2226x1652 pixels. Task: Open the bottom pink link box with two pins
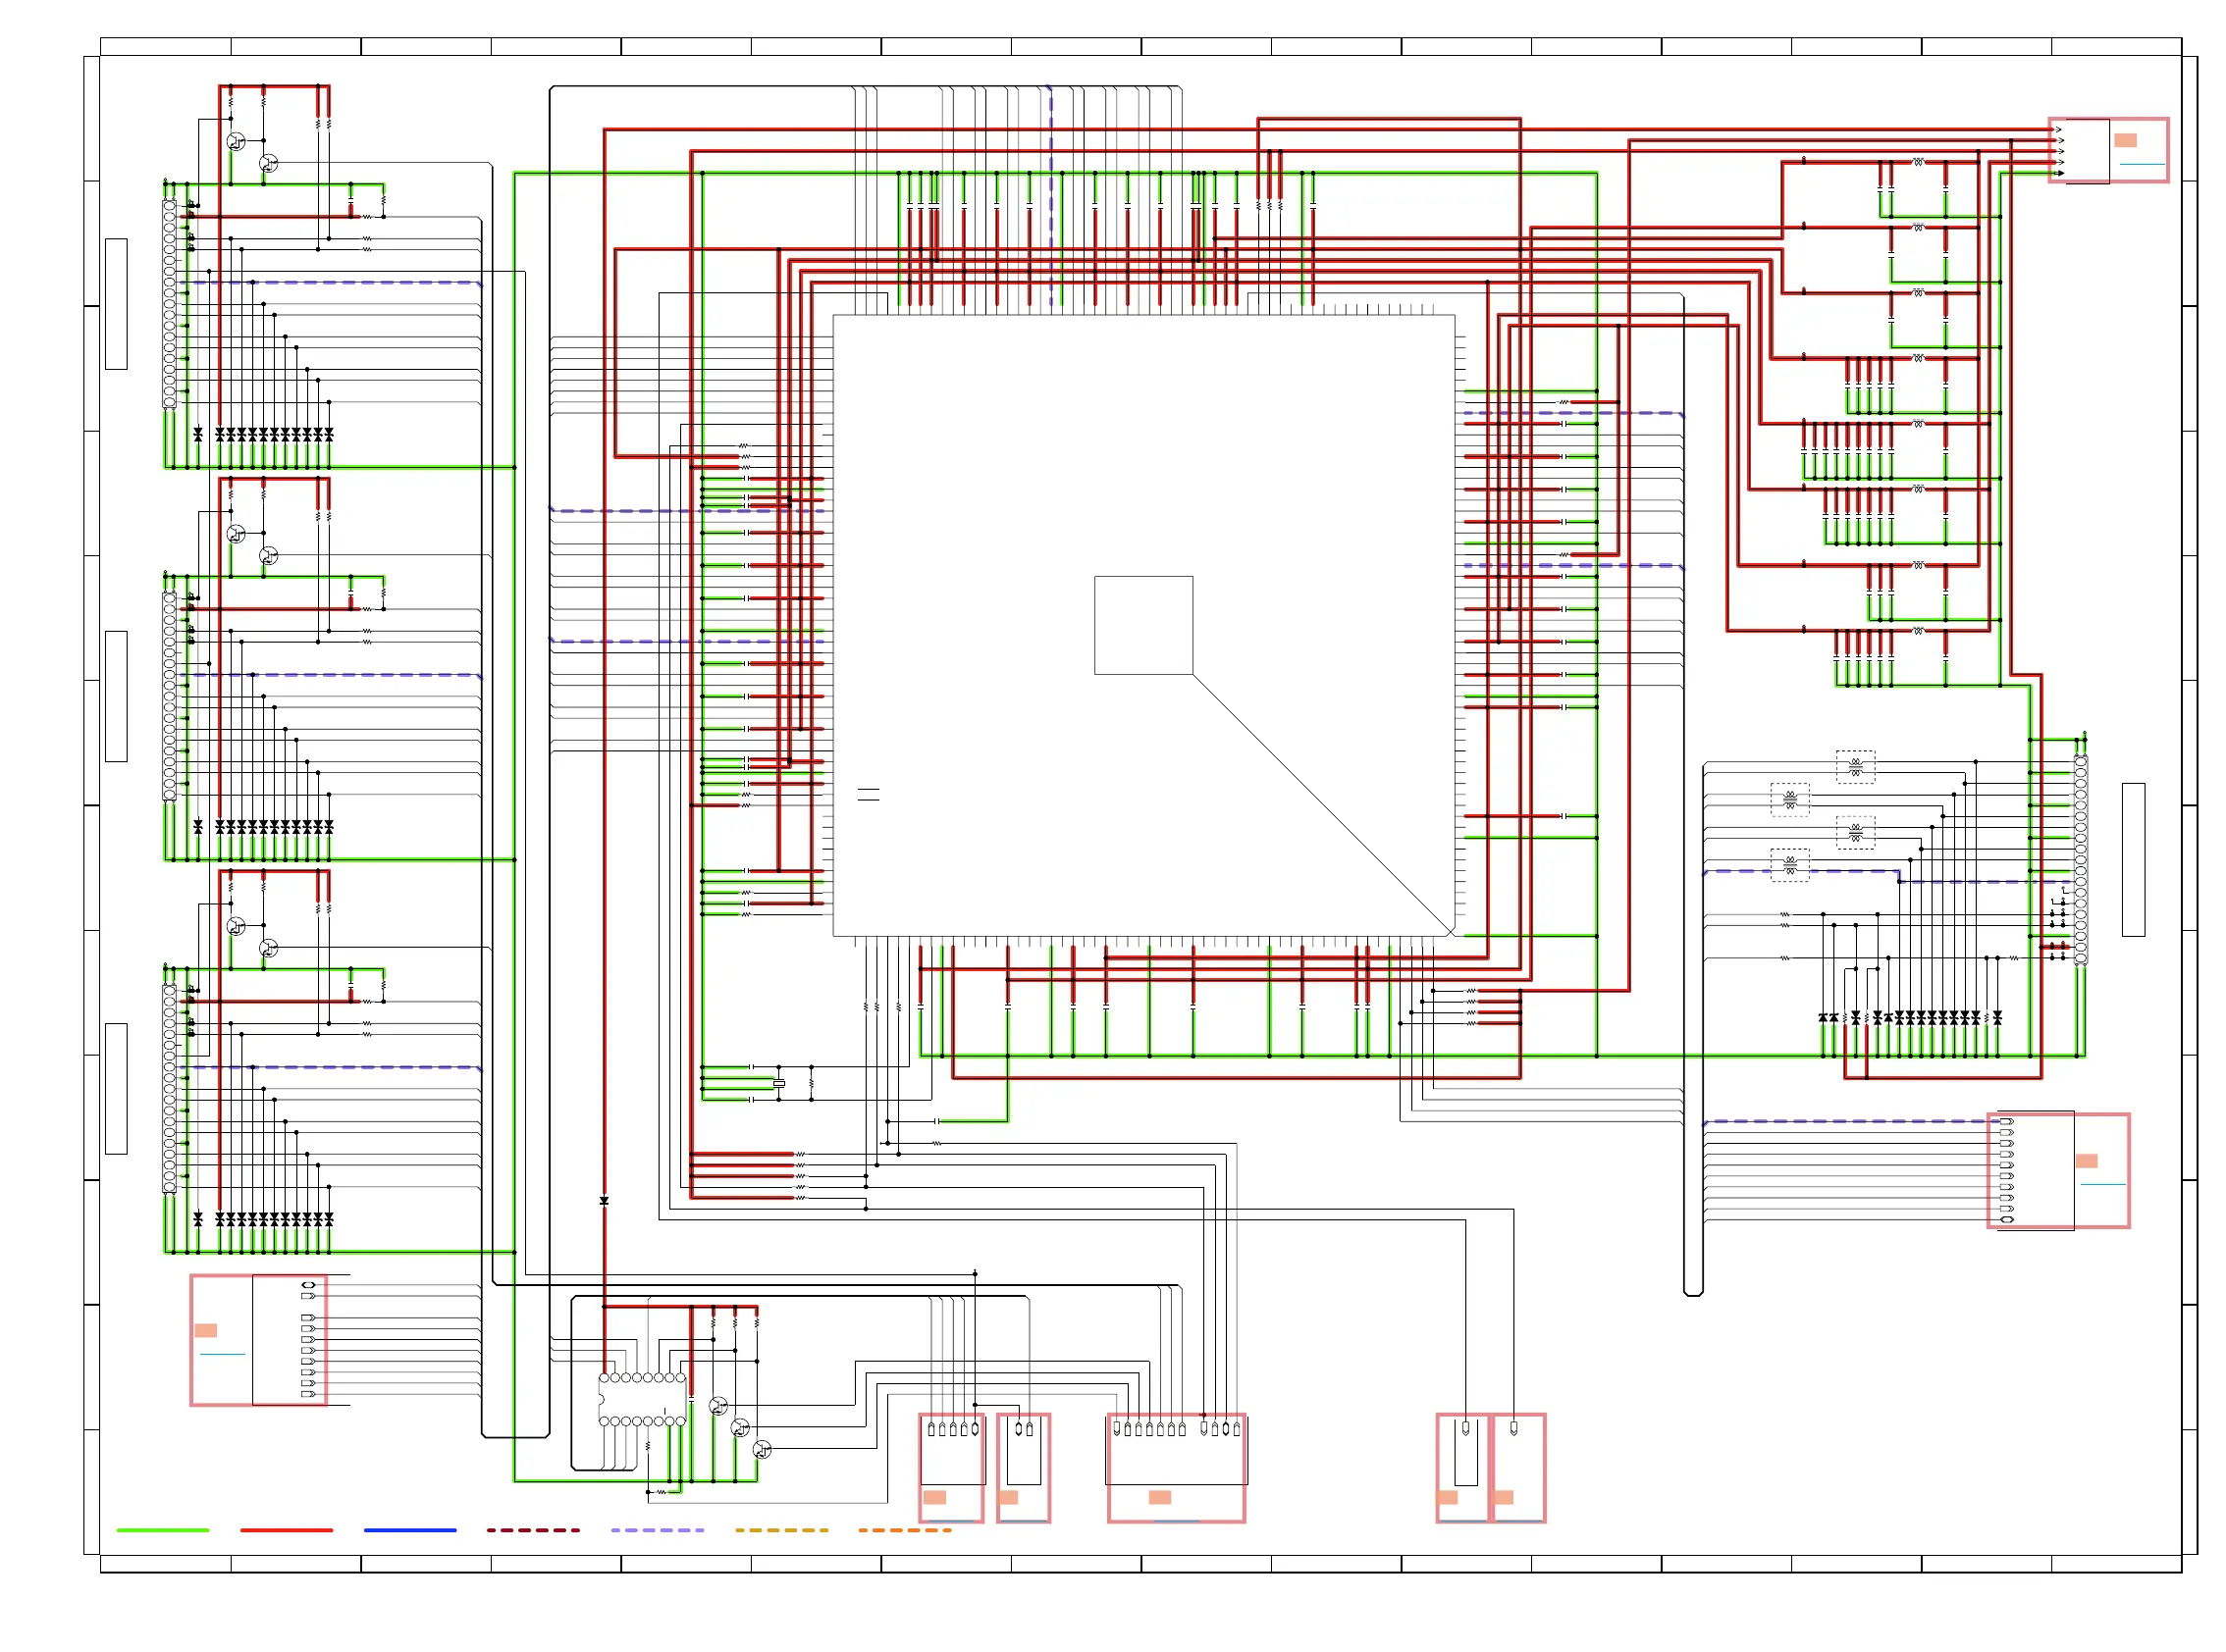pyautogui.click(x=1024, y=1468)
